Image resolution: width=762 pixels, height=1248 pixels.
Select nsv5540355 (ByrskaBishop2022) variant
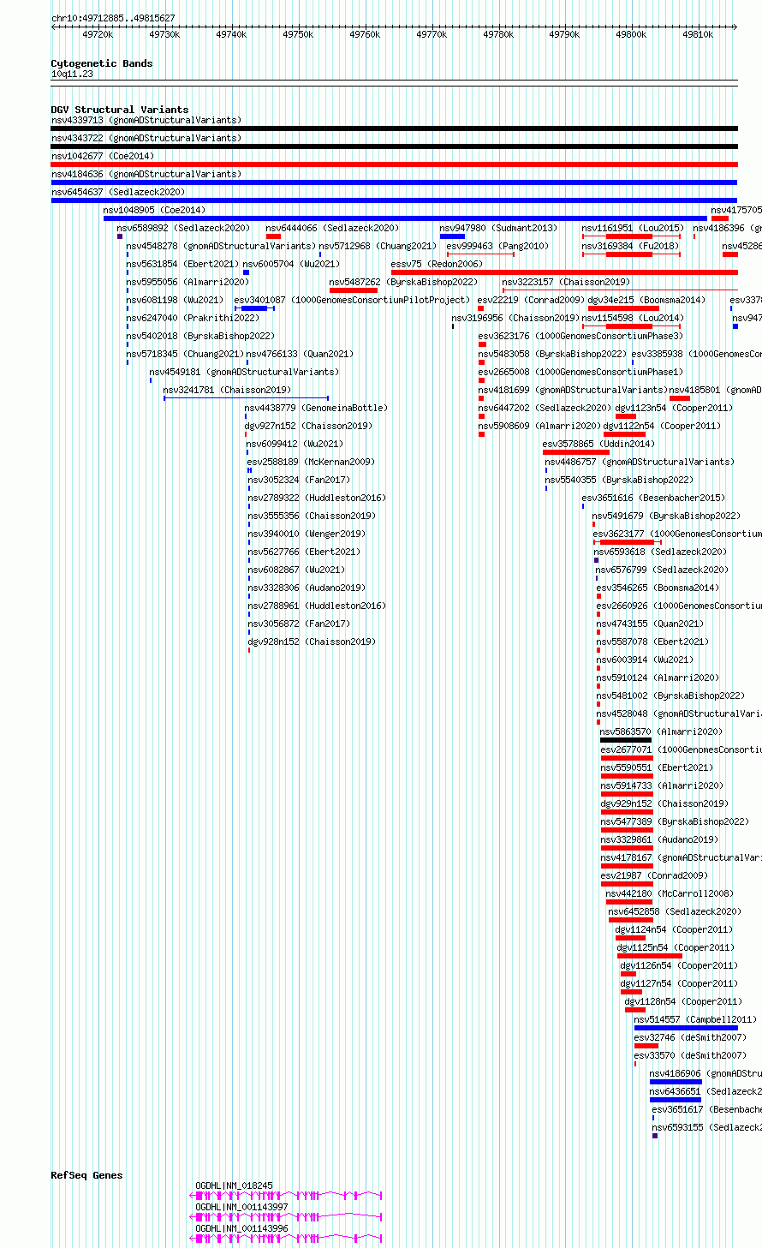coord(620,480)
